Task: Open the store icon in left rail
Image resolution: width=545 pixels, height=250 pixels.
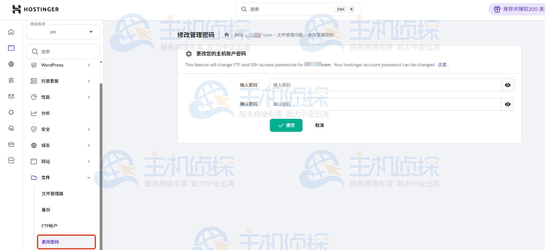Action: click(11, 161)
